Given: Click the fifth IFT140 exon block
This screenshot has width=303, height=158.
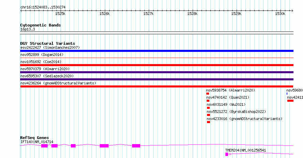Looking at the screenshot, I should click(136, 146).
